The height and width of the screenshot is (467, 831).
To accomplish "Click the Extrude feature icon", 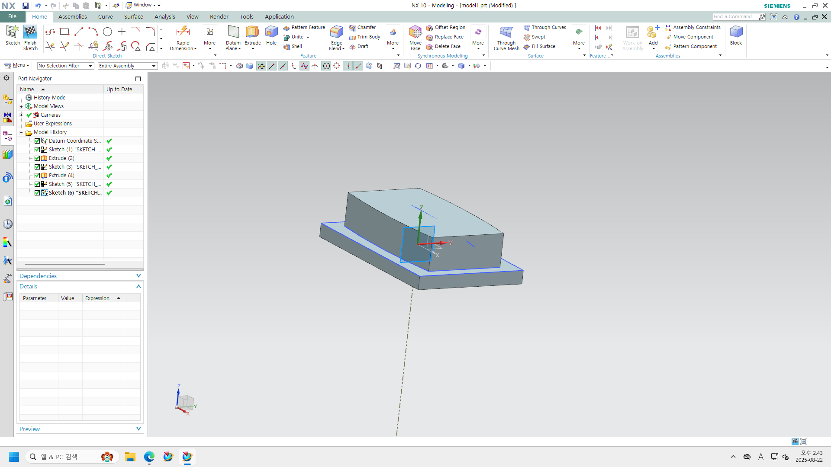I will coord(252,32).
